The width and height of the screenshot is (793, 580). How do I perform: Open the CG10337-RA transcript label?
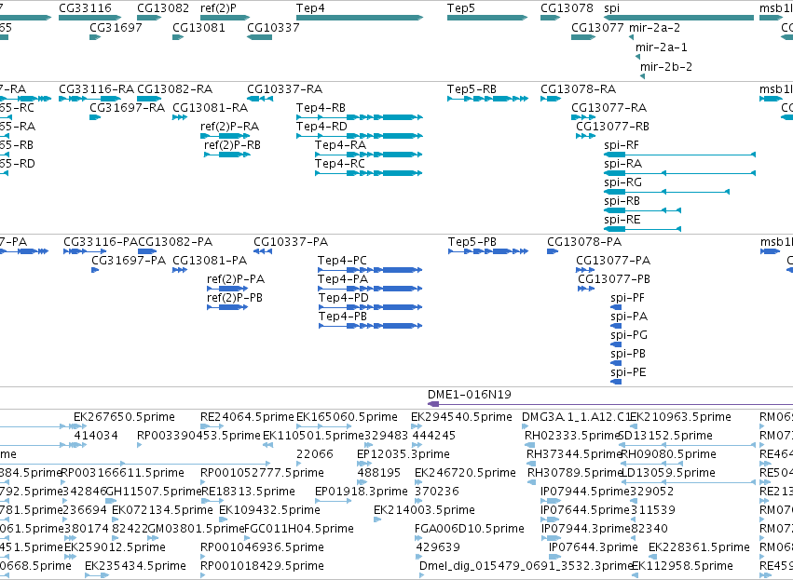(x=285, y=89)
